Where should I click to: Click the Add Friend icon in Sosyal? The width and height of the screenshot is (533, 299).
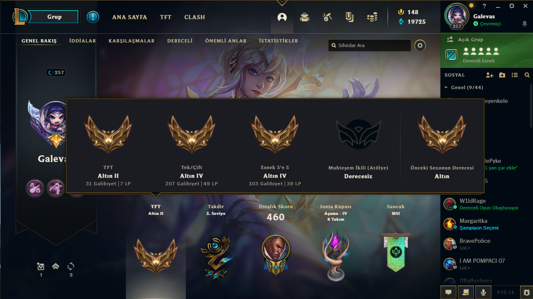click(x=490, y=75)
